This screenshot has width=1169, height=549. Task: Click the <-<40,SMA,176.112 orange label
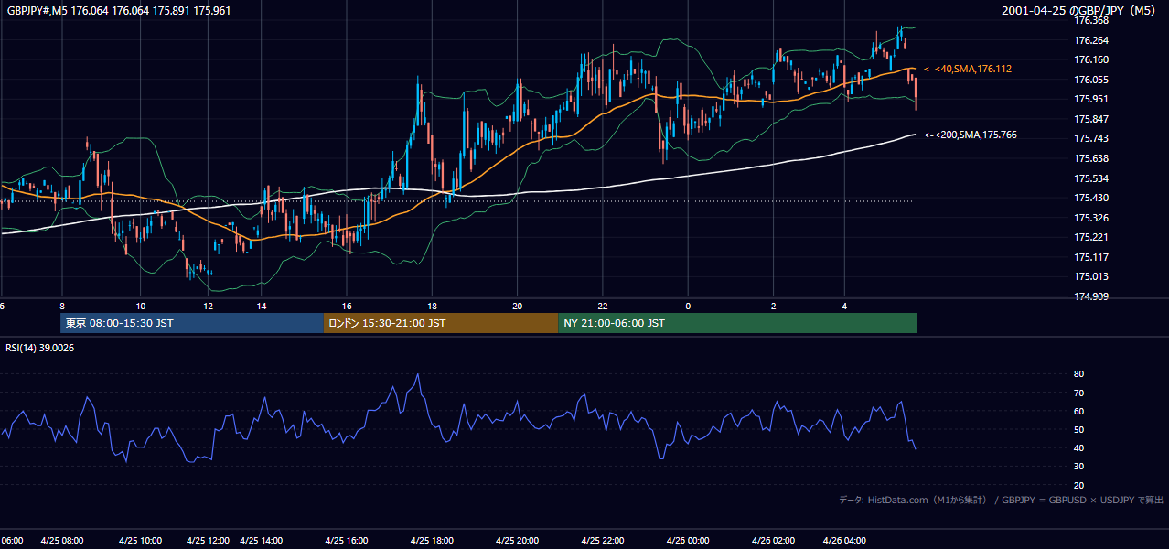coord(968,69)
